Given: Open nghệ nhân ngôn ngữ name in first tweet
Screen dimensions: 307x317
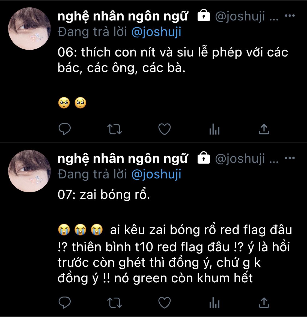Looking at the screenshot, I should [x=123, y=17].
